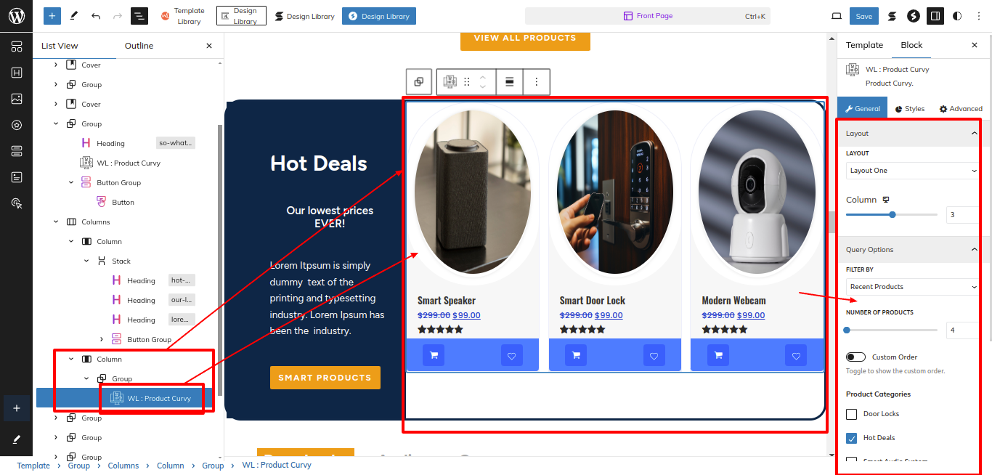Select the pencil Edit tool in top toolbar
992x475 pixels.
tap(74, 16)
